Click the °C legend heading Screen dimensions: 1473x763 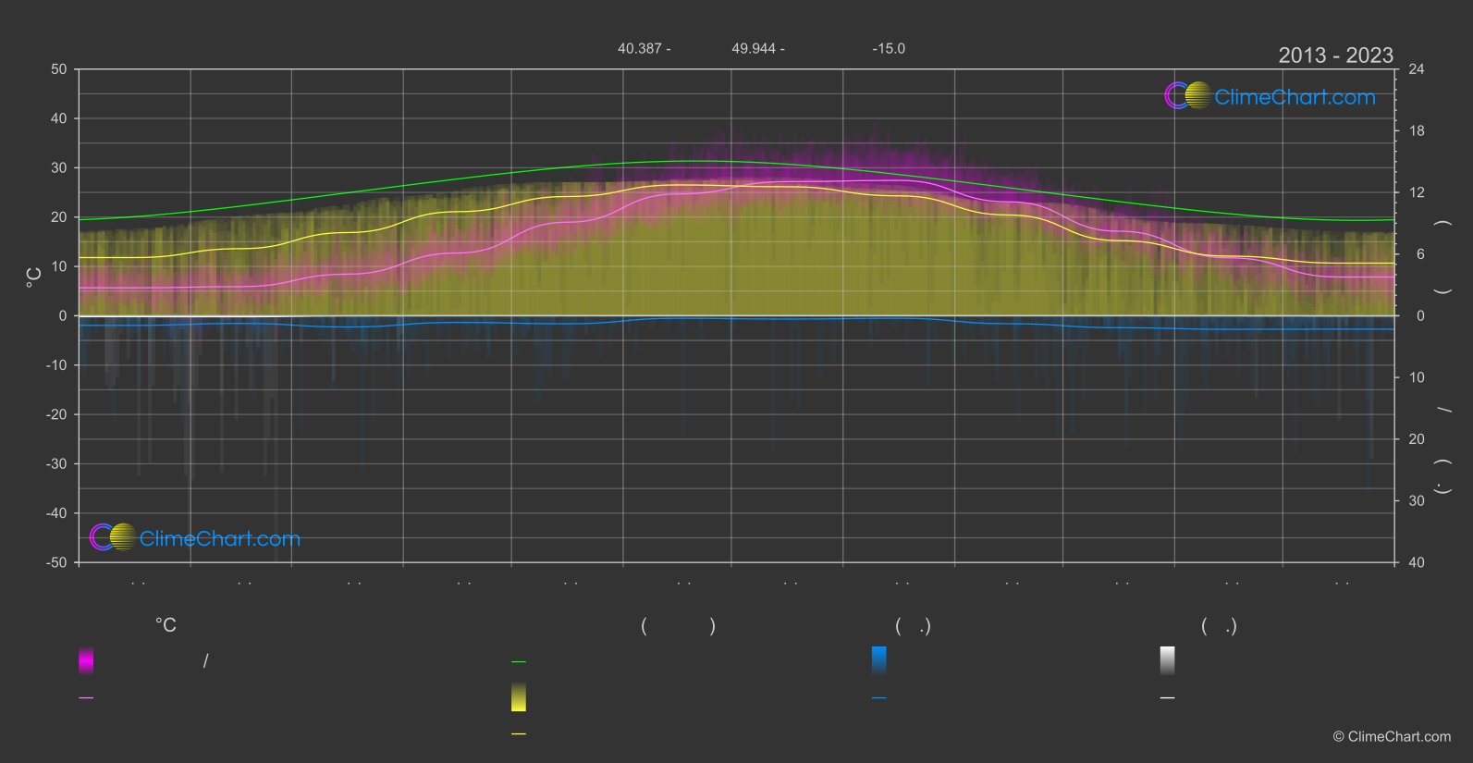click(x=166, y=625)
